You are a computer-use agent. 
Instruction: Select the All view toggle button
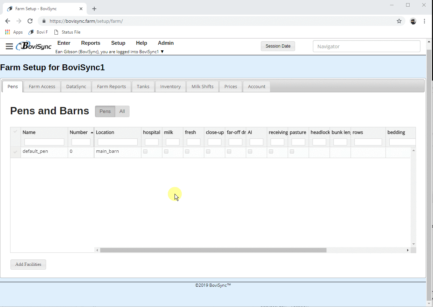pos(122,111)
